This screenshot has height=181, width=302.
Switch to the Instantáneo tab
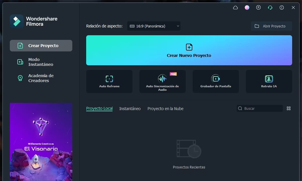(x=130, y=109)
